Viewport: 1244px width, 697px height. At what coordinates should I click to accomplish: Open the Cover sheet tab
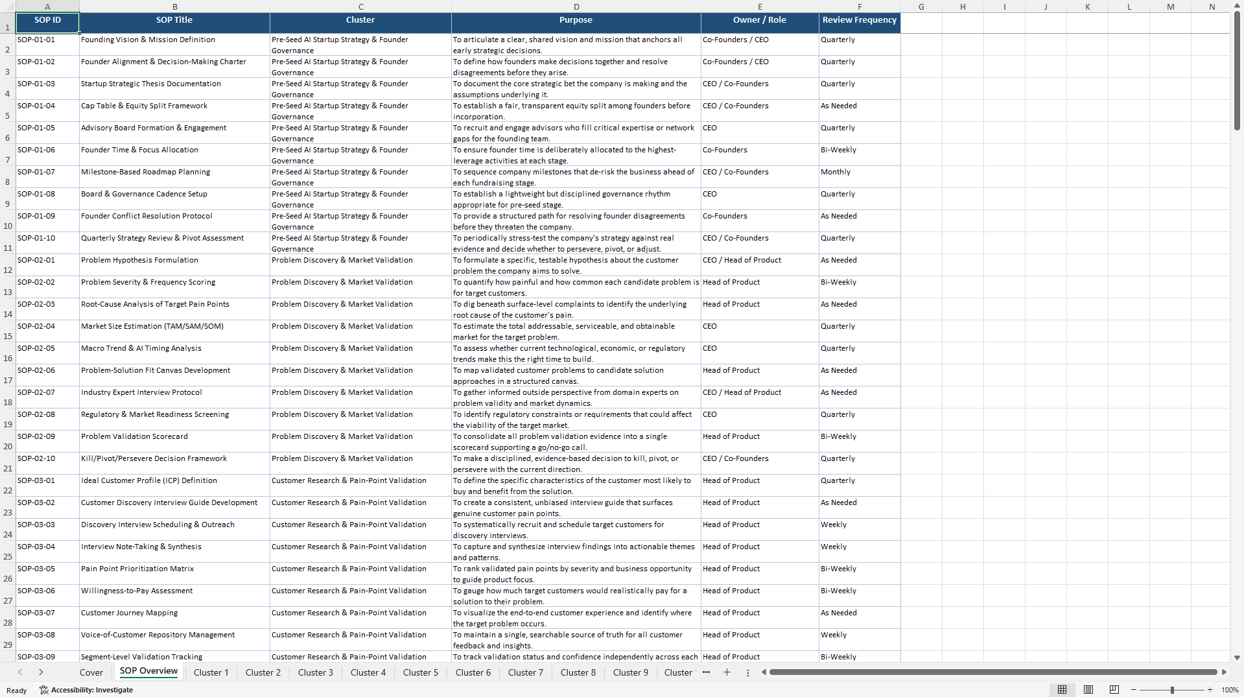tap(91, 672)
